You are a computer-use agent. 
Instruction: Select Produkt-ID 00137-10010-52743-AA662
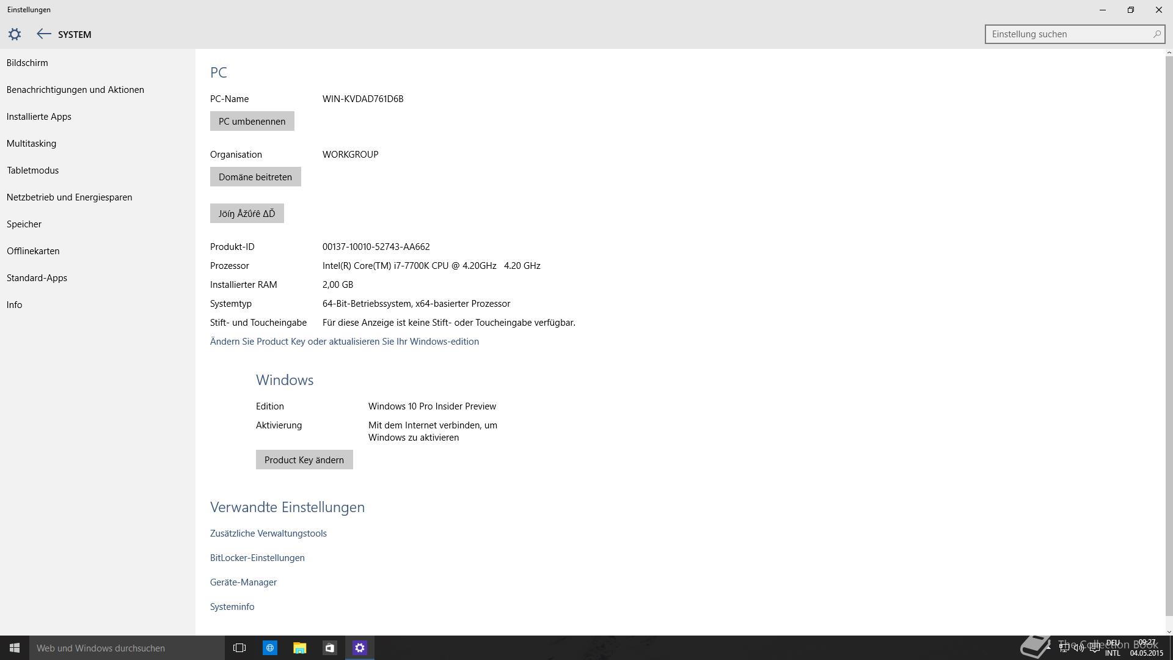coord(376,246)
